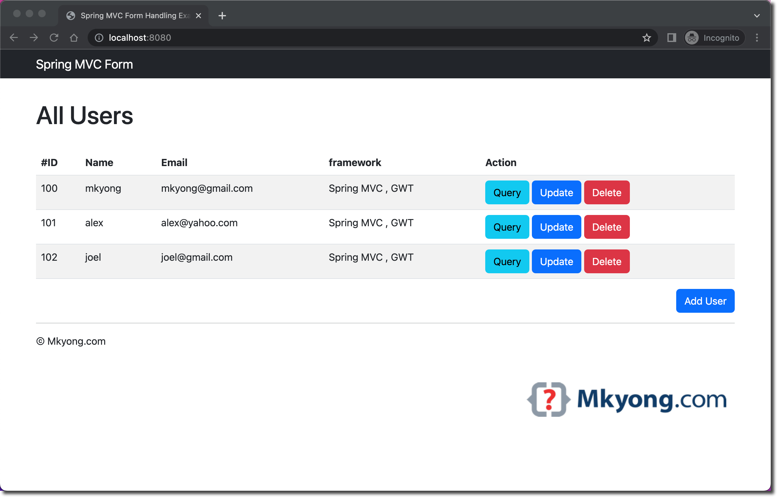Image resolution: width=777 pixels, height=497 pixels.
Task: Select the Spring MVC Form Handling tab
Action: pos(129,15)
